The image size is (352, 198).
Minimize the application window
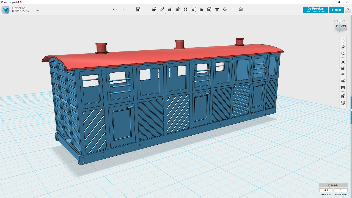pyautogui.click(x=331, y=2)
